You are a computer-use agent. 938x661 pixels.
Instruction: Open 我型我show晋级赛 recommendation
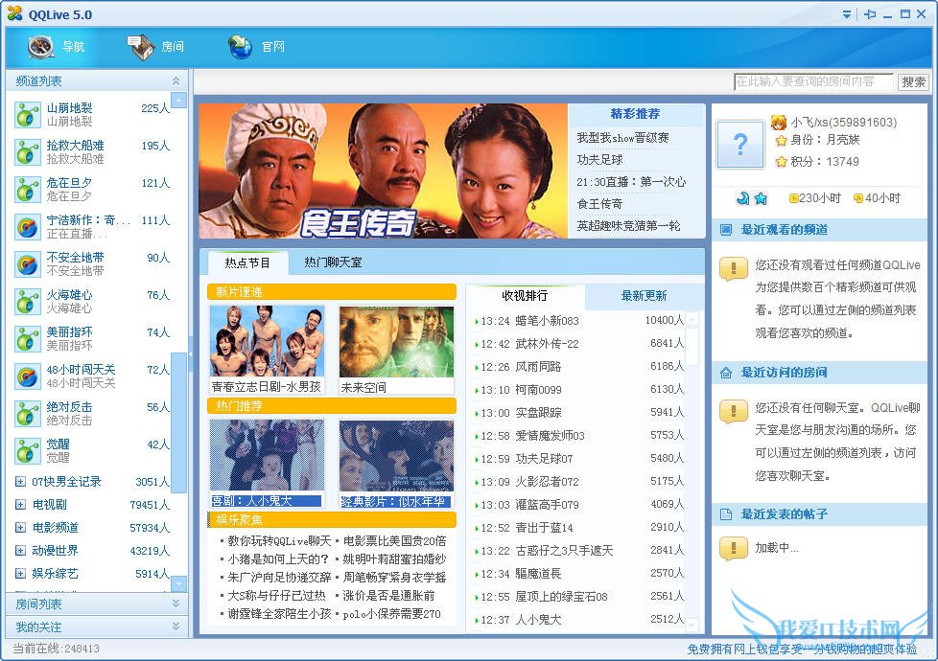[622, 138]
